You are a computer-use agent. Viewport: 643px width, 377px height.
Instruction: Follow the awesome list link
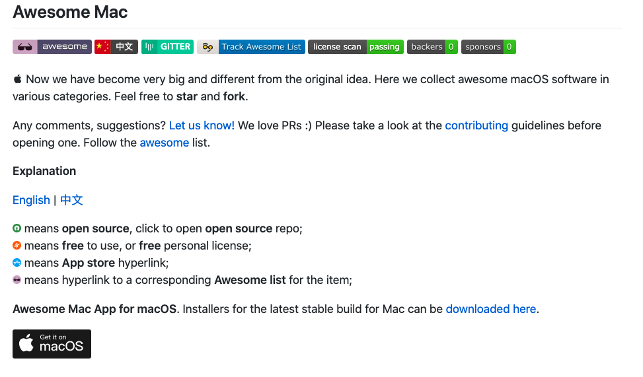tap(165, 143)
